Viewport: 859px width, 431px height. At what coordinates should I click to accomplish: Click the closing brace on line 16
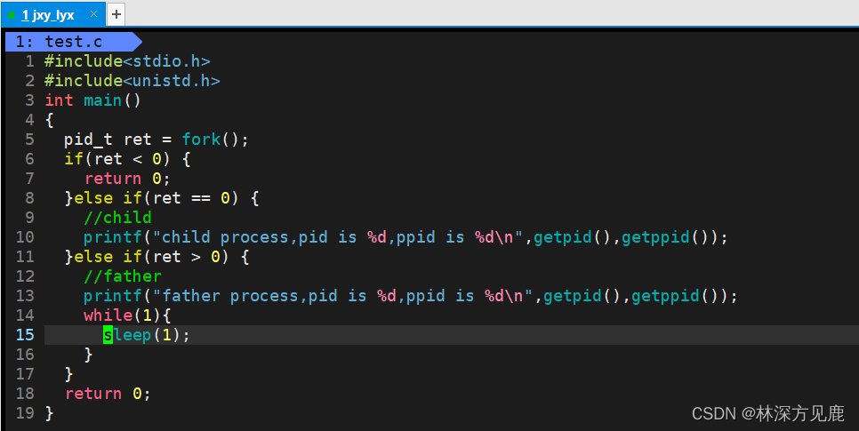click(88, 355)
